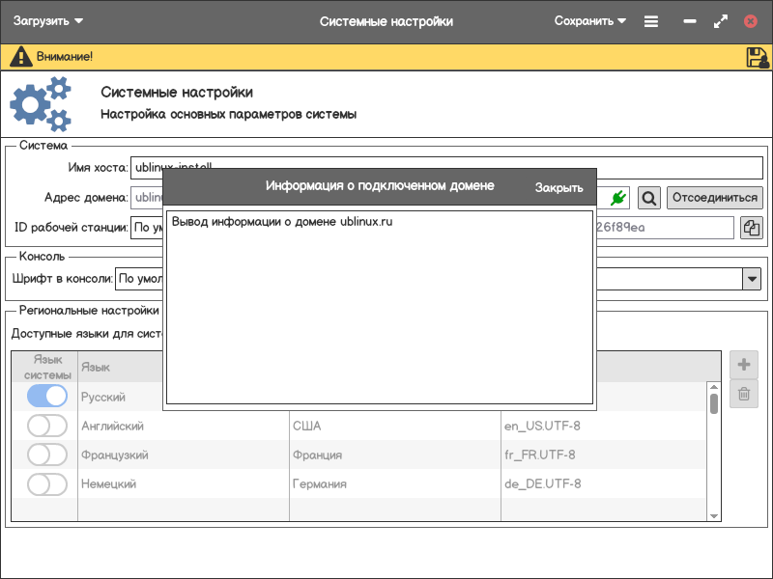Click the plus icon to add language
The width and height of the screenshot is (773, 579).
point(744,365)
